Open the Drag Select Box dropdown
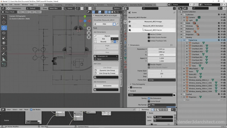The height and width of the screenshot is (128, 227). point(55,9)
